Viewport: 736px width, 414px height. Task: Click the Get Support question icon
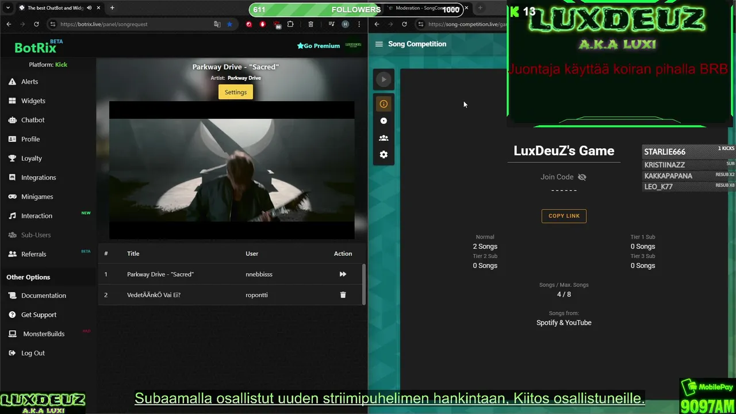click(12, 315)
